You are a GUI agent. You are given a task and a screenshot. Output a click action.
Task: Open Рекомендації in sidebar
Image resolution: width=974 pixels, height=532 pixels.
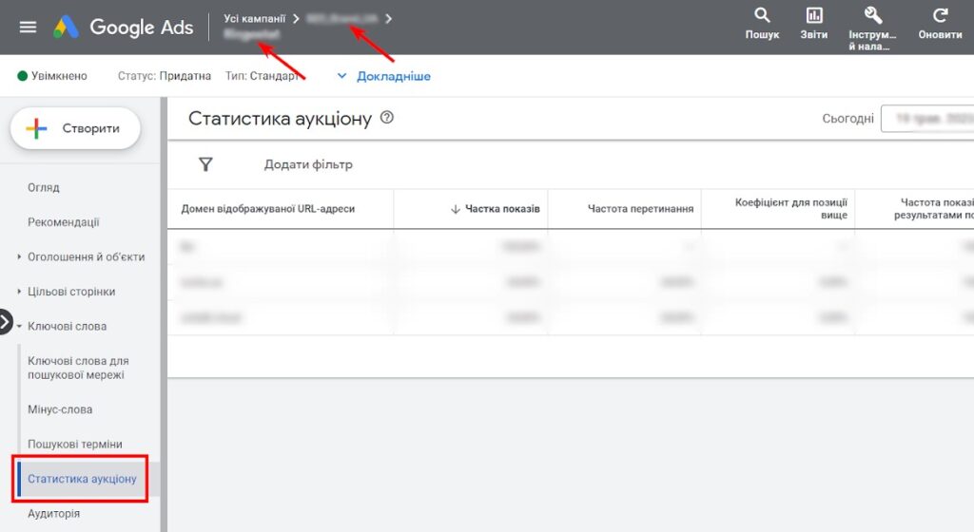64,222
